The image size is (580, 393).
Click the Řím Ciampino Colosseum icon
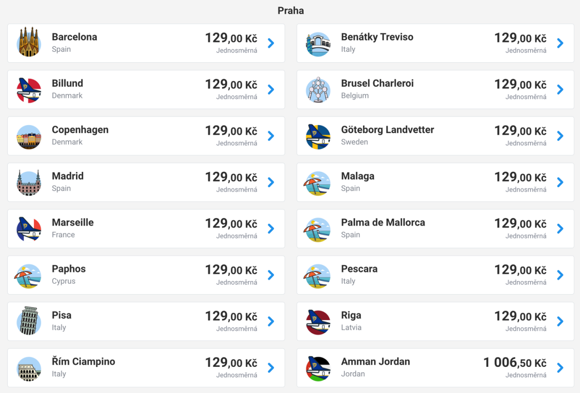29,368
